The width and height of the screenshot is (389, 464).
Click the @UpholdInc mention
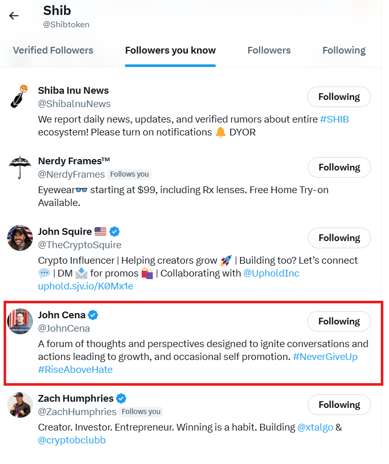coord(271,273)
